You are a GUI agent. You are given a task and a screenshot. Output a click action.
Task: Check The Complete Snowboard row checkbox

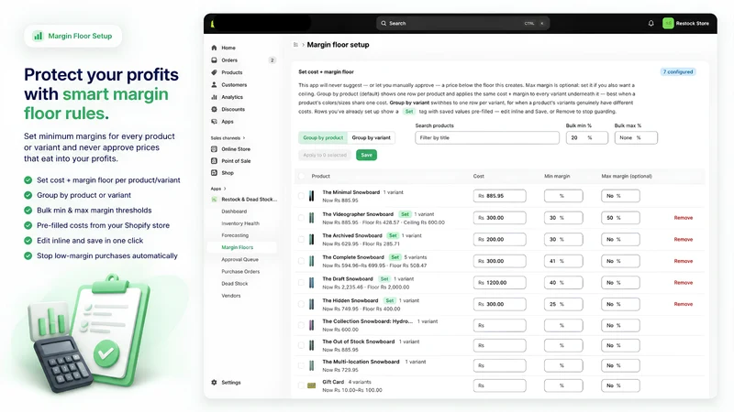tap(302, 261)
